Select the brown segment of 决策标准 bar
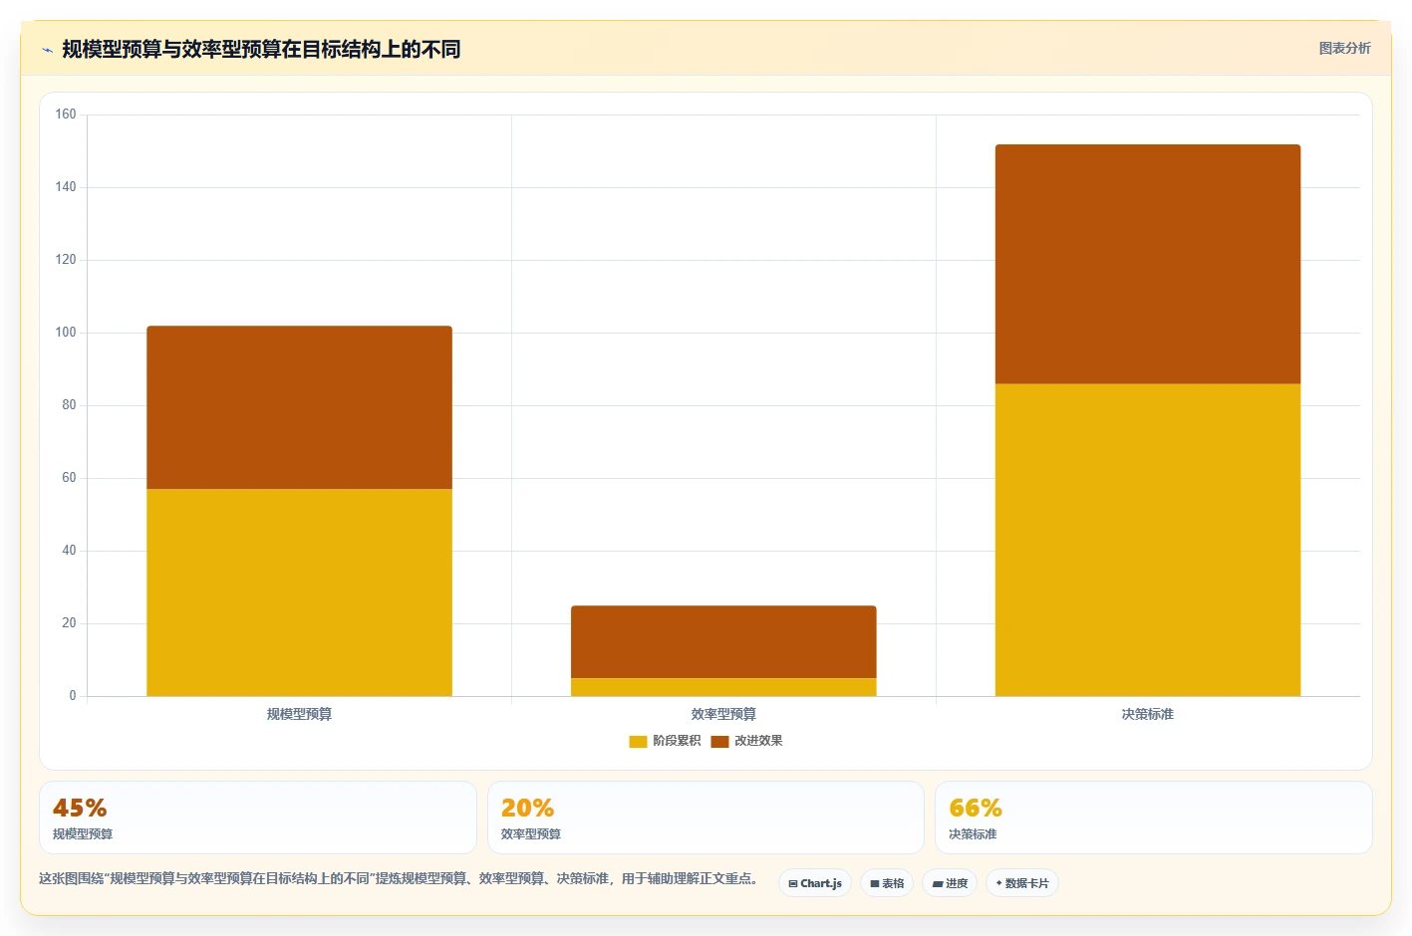 (1148, 264)
